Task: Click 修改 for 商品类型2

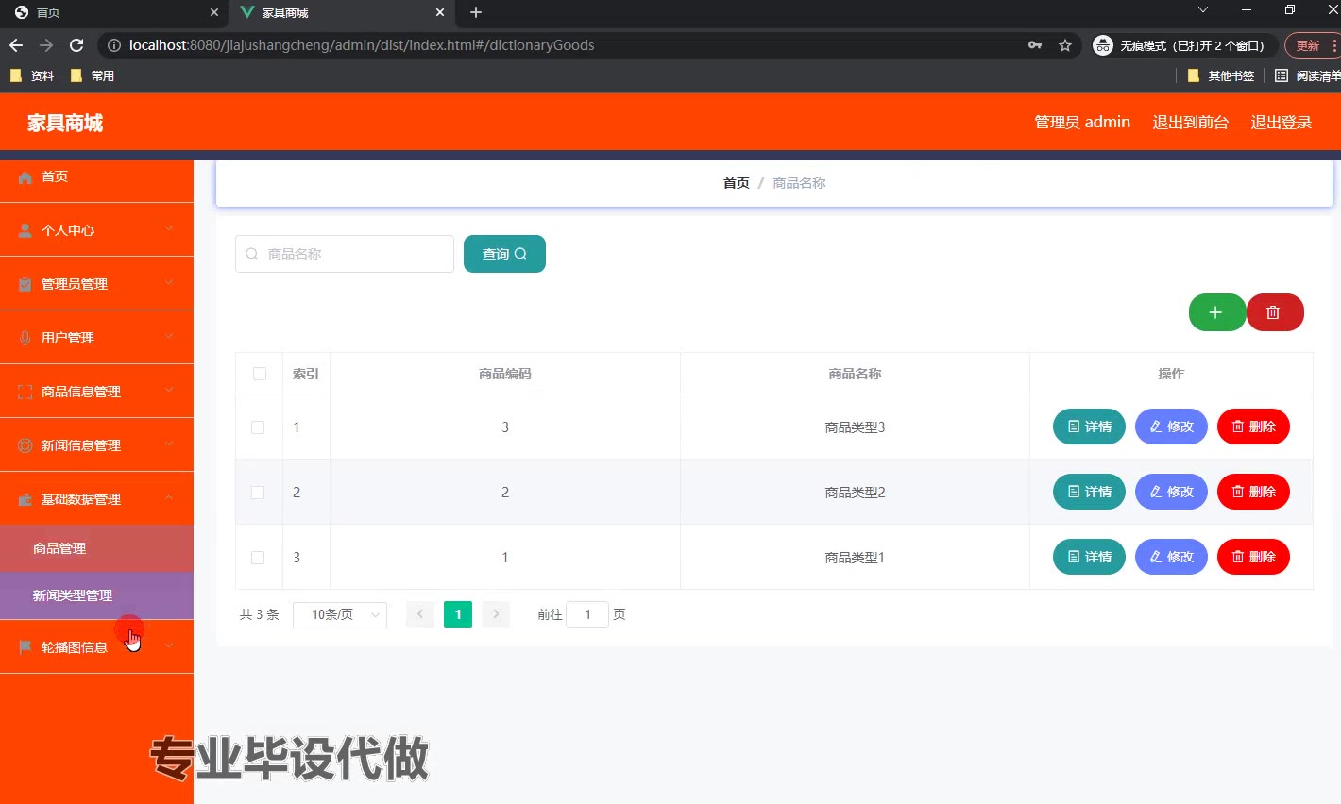Action: tap(1171, 492)
